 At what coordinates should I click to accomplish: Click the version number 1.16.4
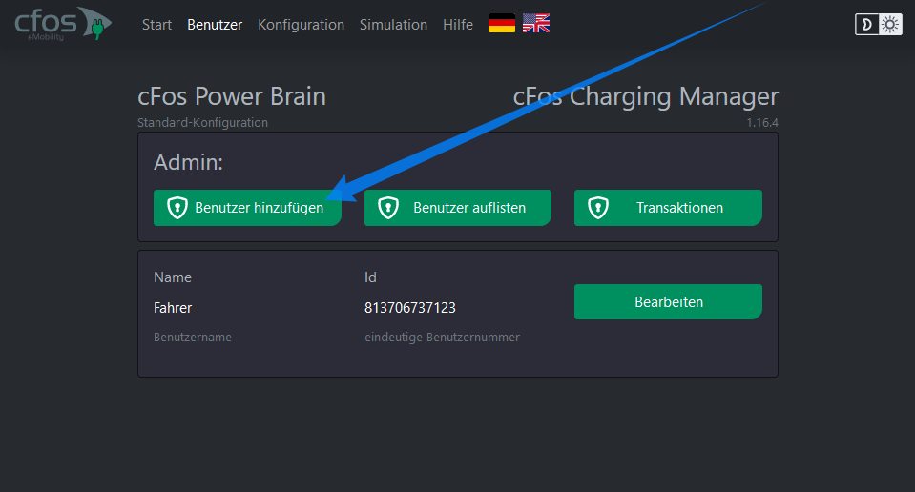[762, 123]
